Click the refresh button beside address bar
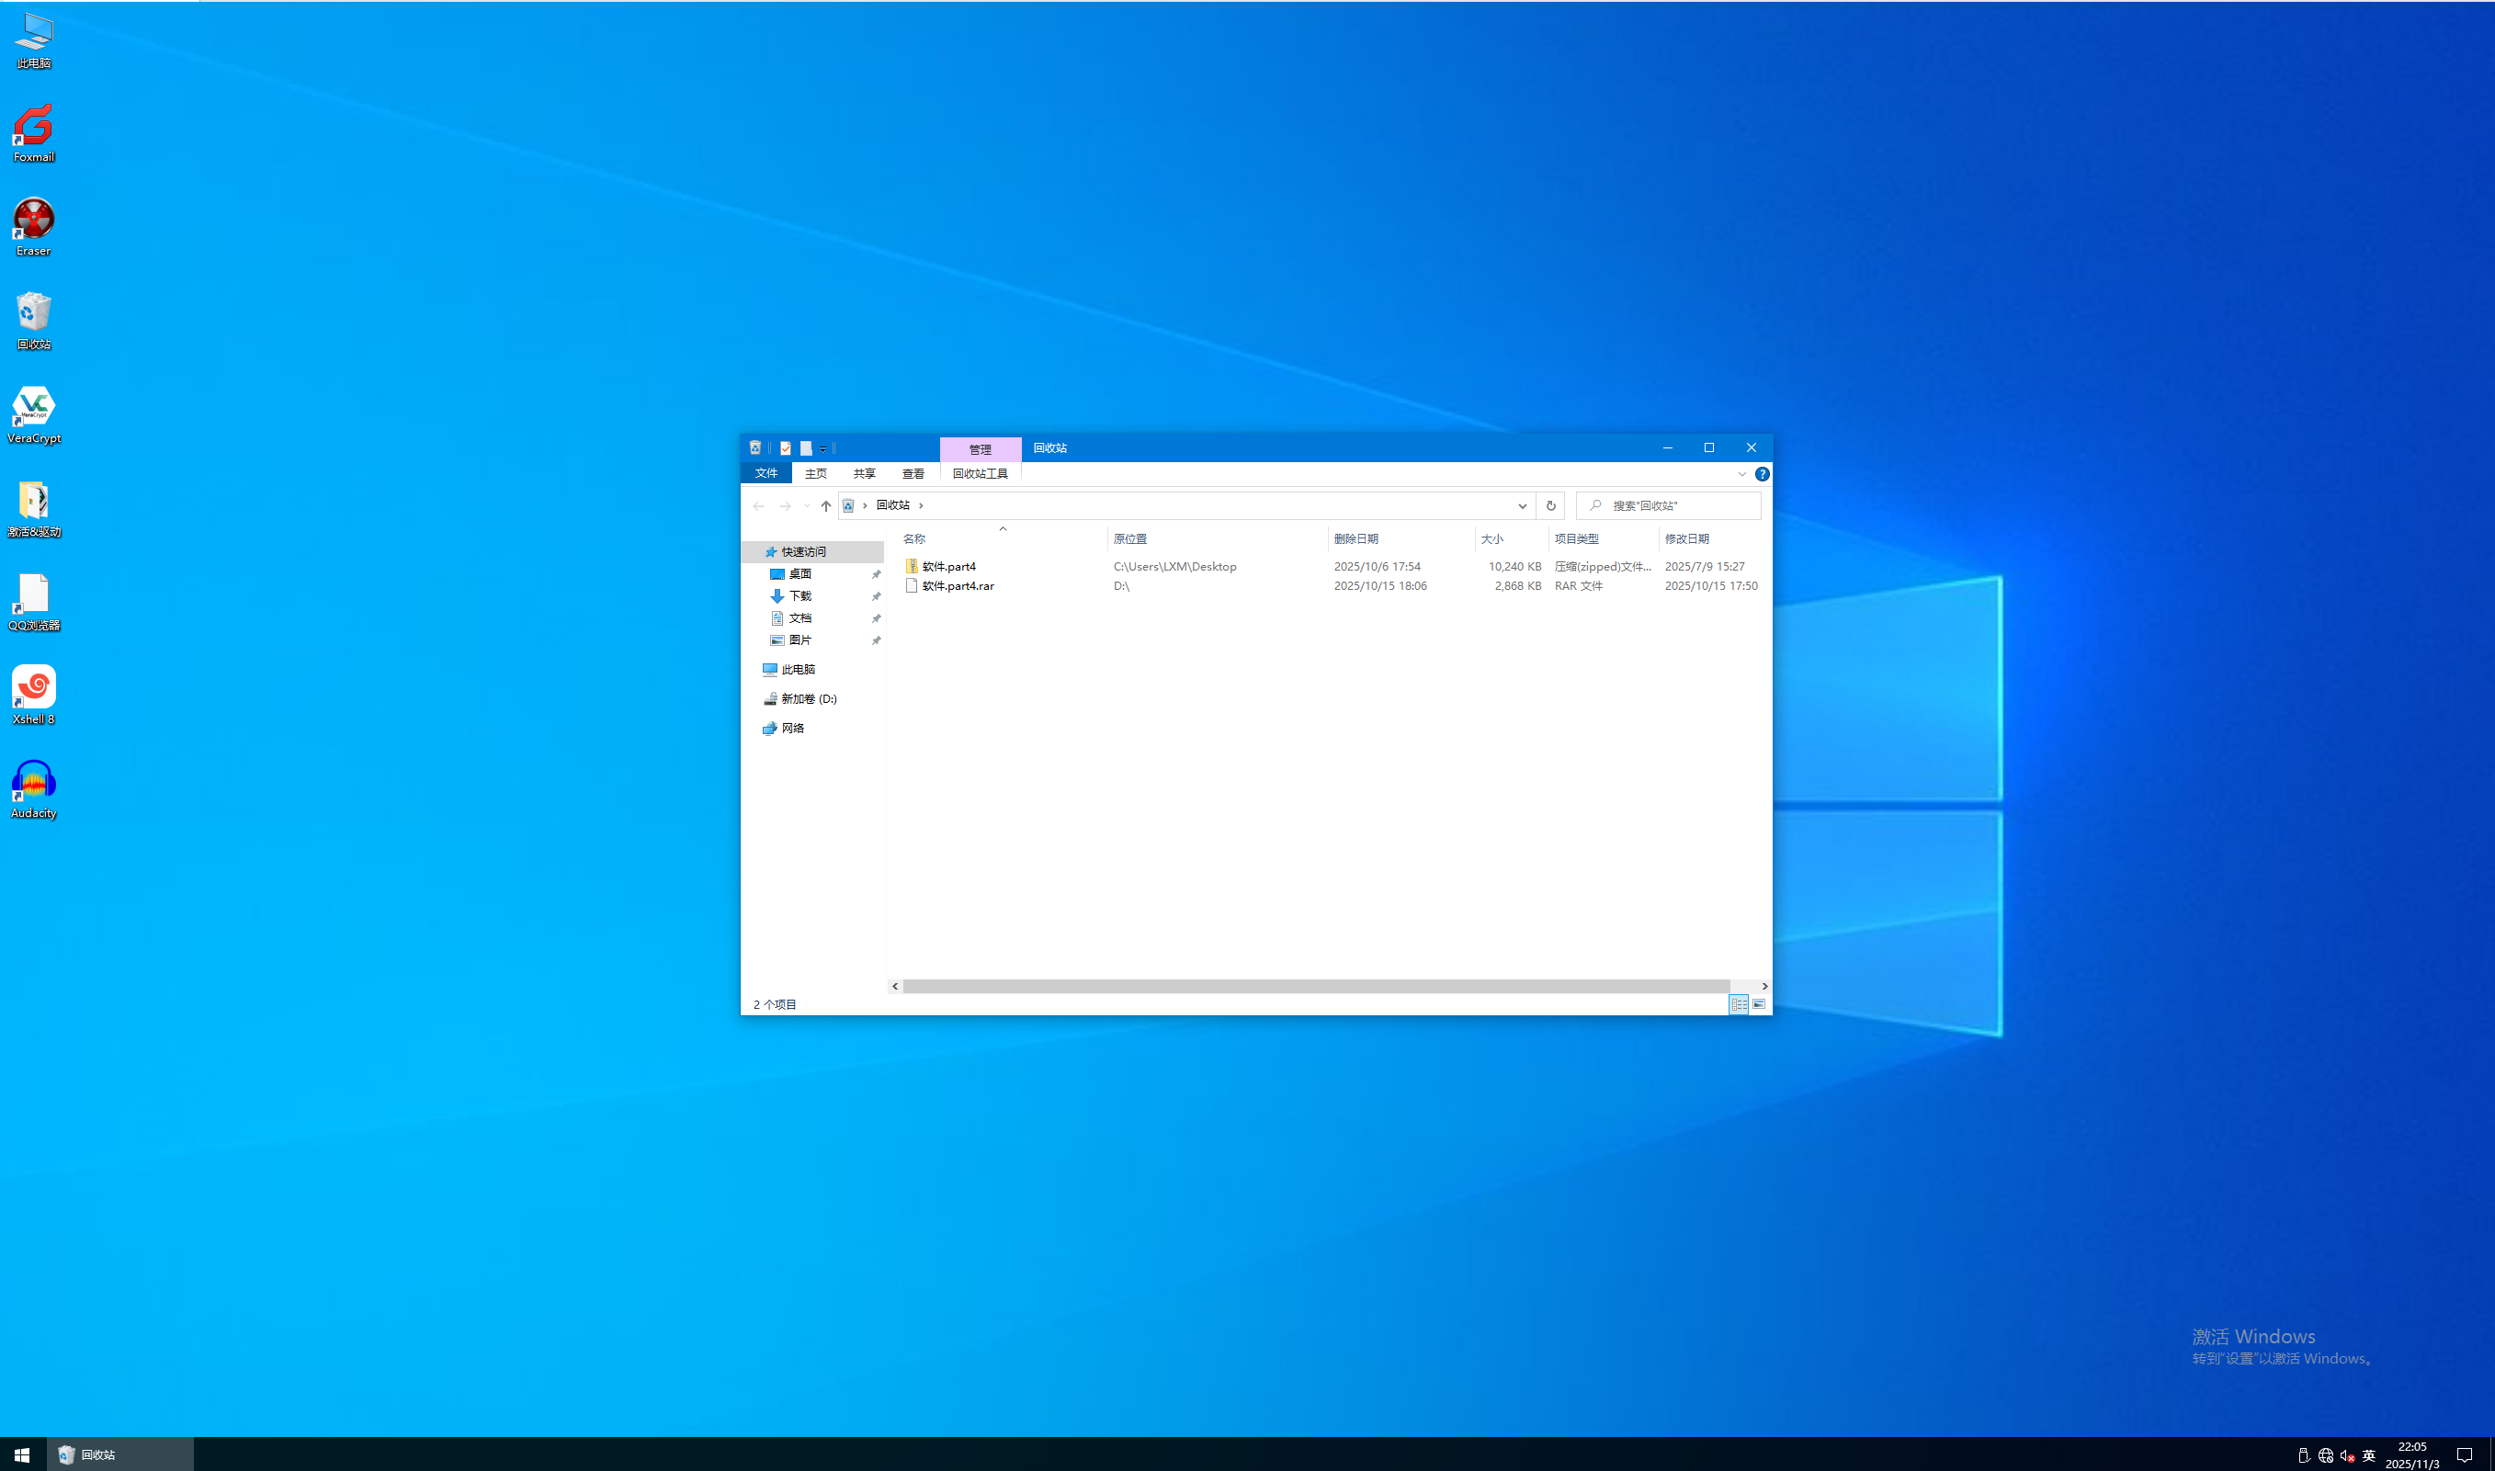2495x1471 pixels. pos(1550,505)
